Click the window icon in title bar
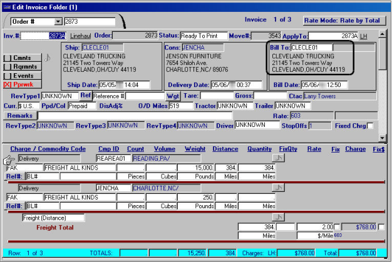 tap(7, 7)
